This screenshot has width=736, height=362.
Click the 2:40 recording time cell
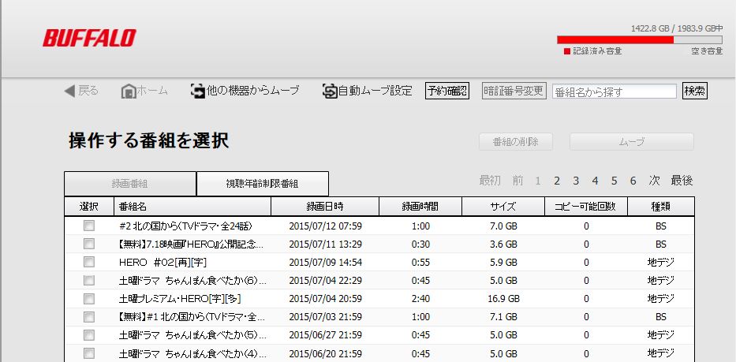[420, 299]
